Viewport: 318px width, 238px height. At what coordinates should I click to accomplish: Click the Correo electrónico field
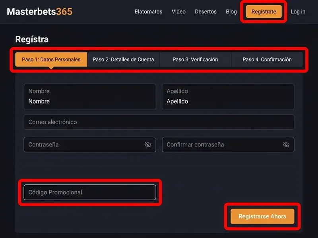159,122
